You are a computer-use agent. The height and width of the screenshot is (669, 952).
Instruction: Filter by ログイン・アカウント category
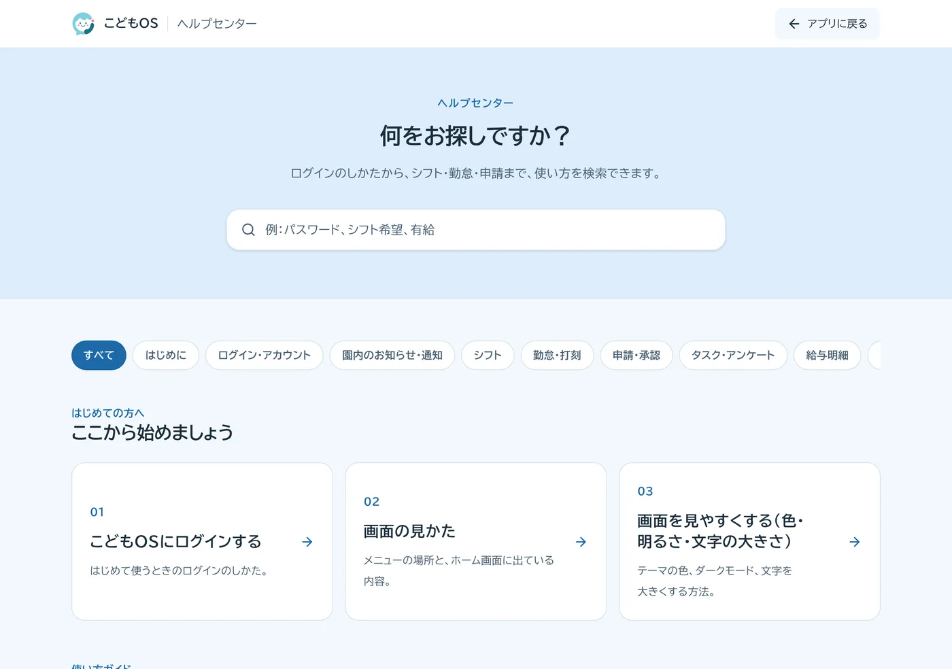[265, 355]
